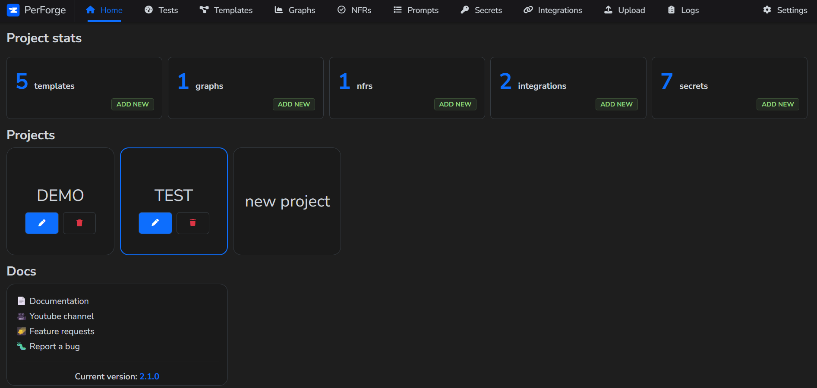Viewport: 817px width, 388px height.
Task: Select the new project card
Action: click(x=287, y=201)
